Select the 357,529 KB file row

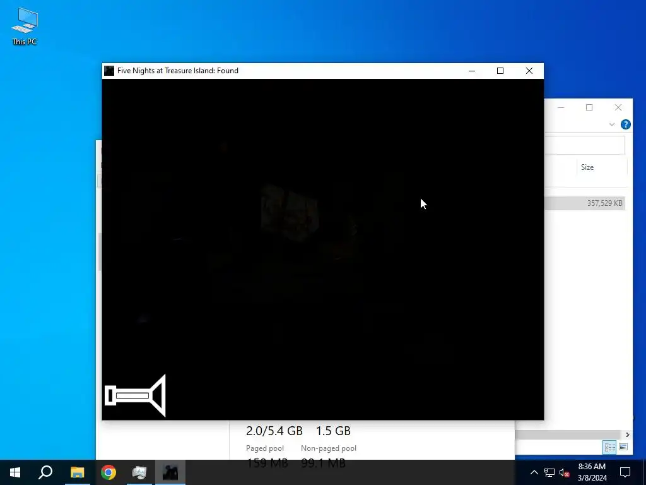[x=585, y=203]
